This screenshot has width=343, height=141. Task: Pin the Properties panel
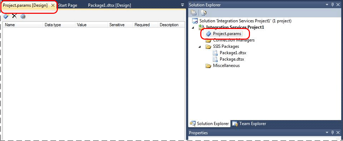(332, 132)
